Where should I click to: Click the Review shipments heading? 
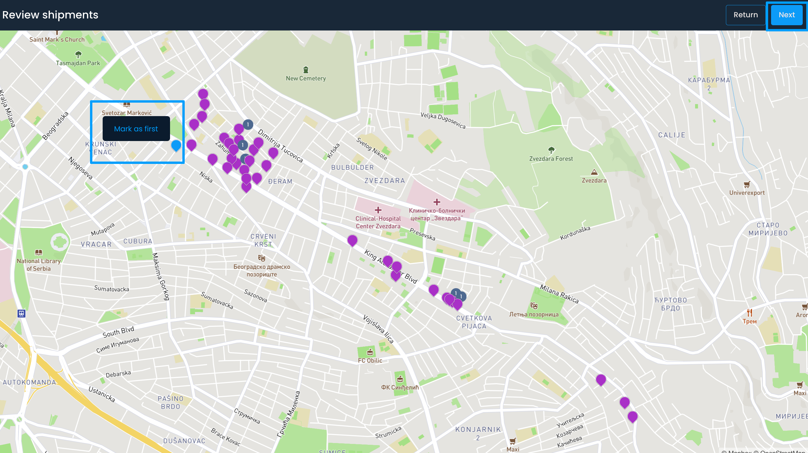50,15
